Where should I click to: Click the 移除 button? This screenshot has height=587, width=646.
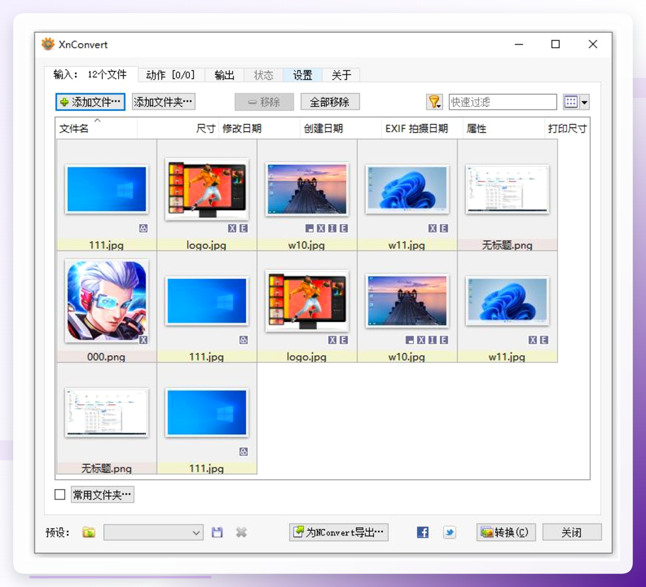pos(264,102)
